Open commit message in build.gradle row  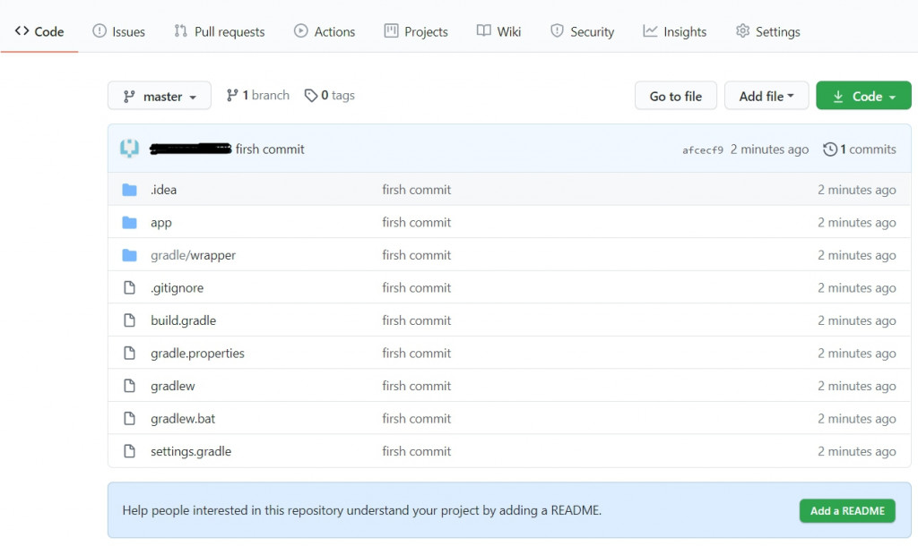[x=416, y=321]
